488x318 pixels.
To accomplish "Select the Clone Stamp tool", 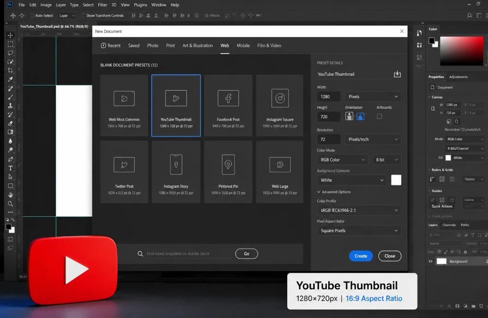I will tap(10, 105).
